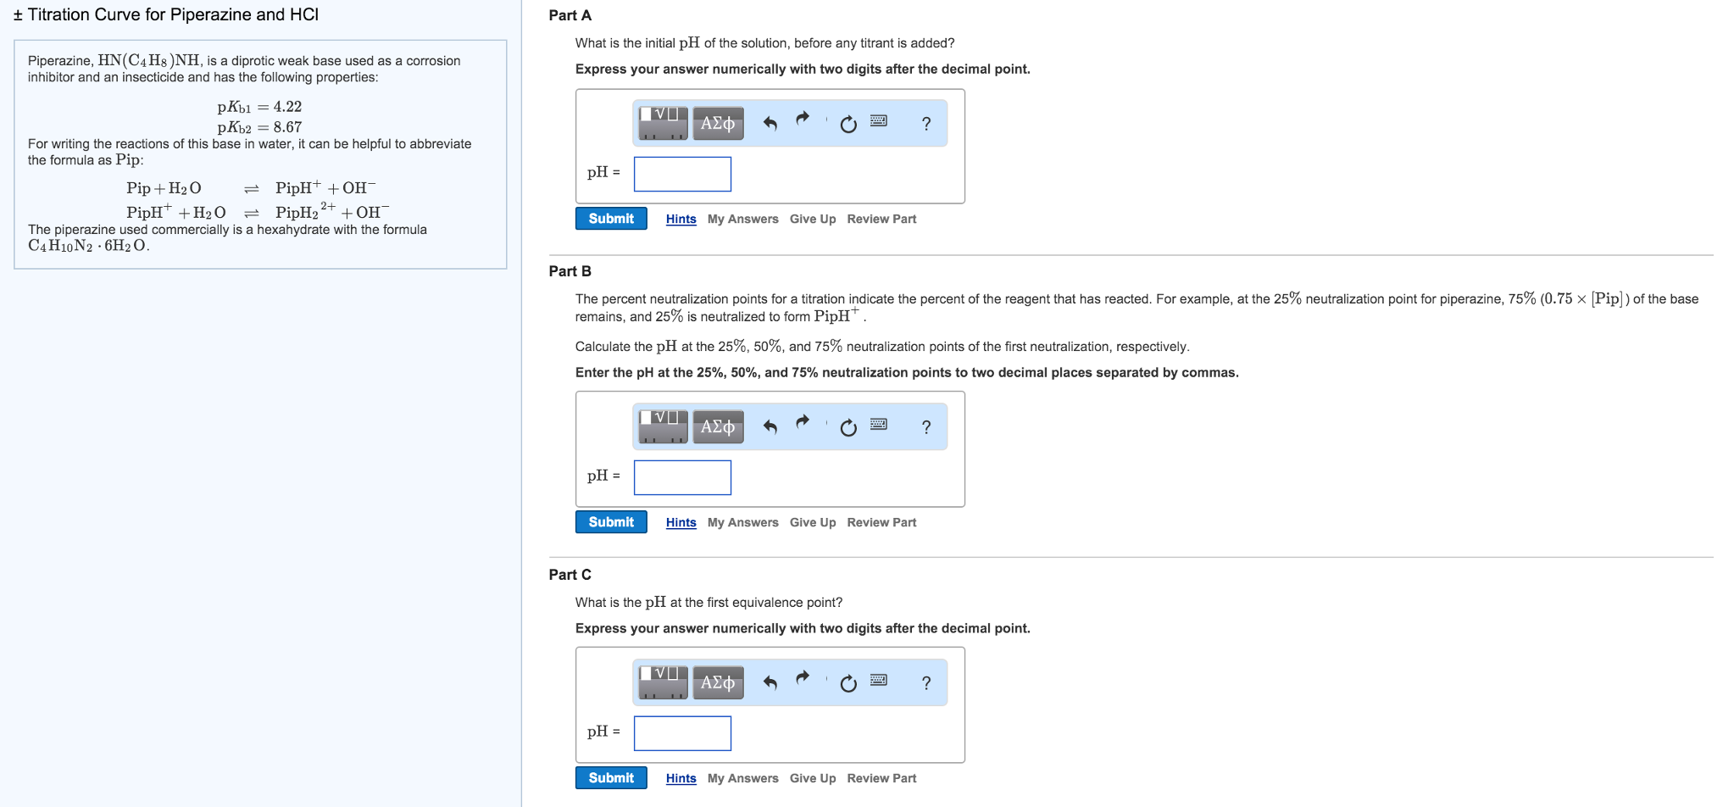Submit the Part B answer

tap(611, 522)
